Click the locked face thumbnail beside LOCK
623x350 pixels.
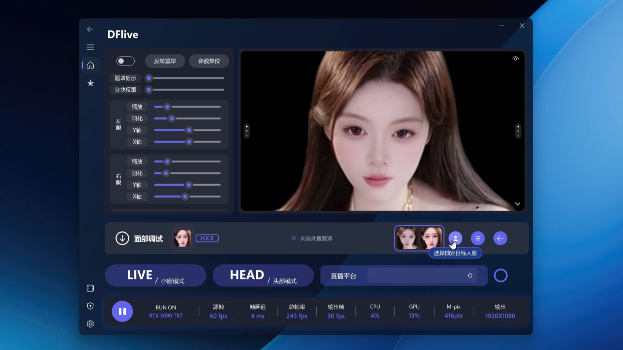tap(182, 238)
